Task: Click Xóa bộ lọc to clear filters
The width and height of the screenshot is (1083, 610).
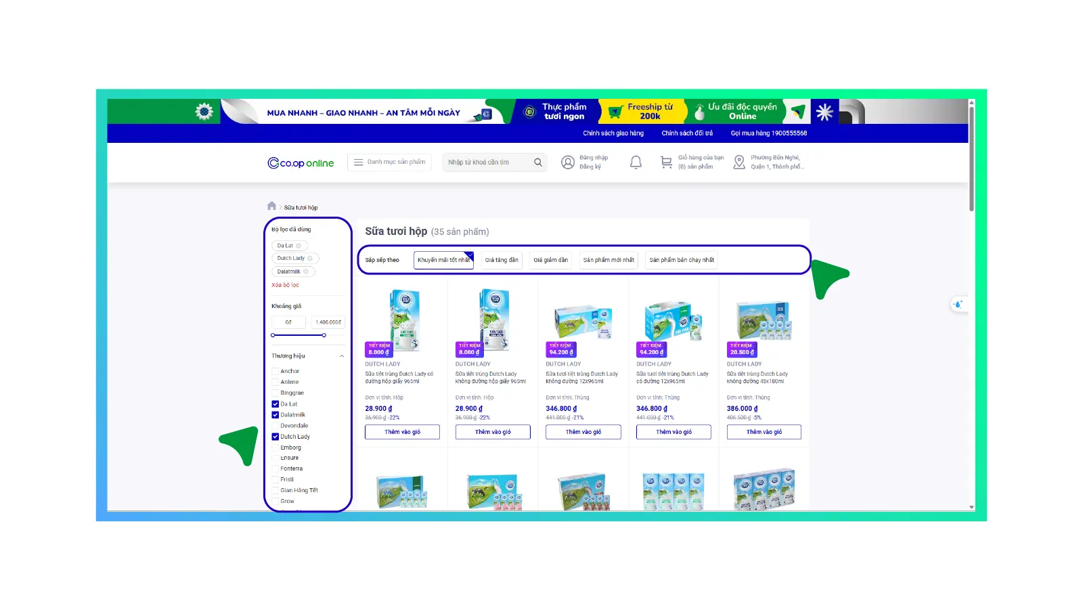Action: [285, 285]
